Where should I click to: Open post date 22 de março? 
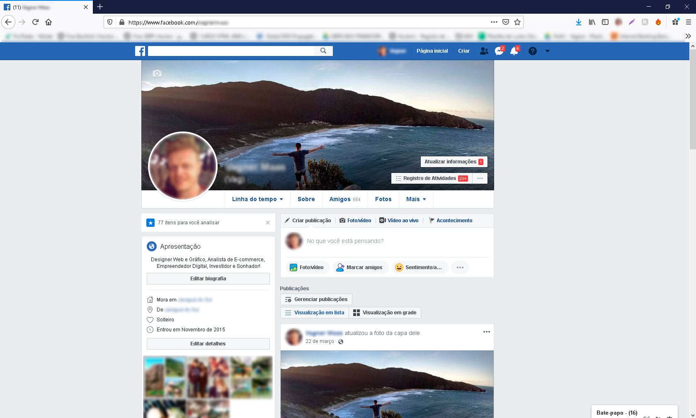320,341
